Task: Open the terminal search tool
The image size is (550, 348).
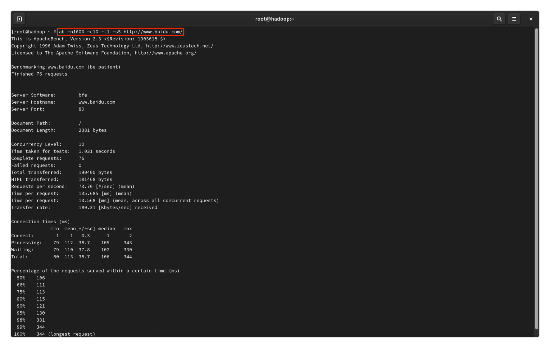Action: tap(499, 19)
